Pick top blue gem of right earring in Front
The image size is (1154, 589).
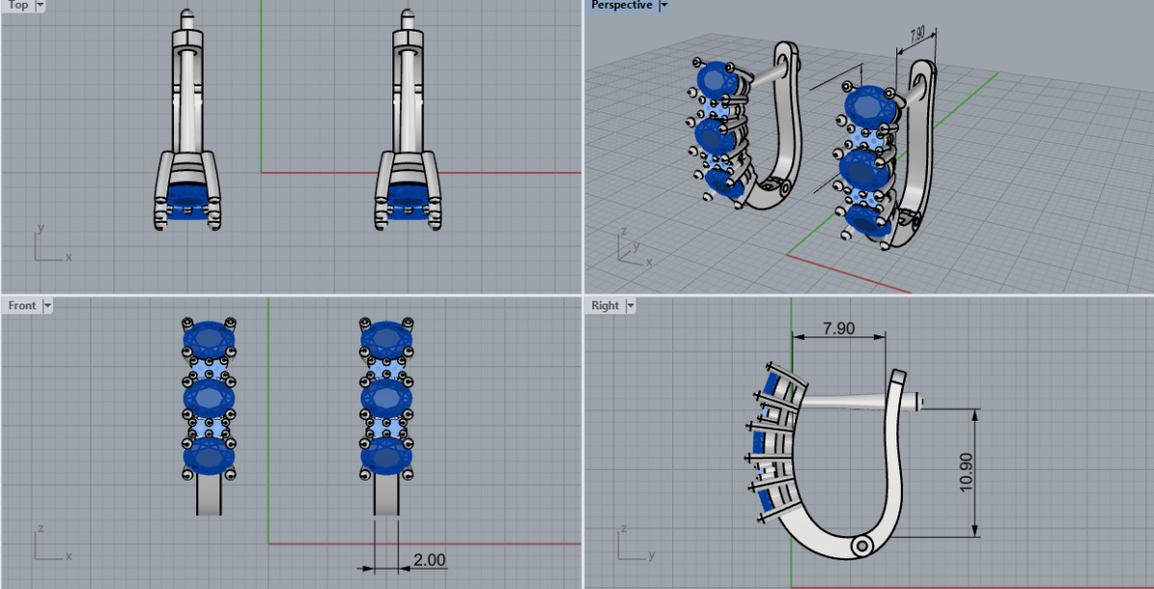coord(387,338)
